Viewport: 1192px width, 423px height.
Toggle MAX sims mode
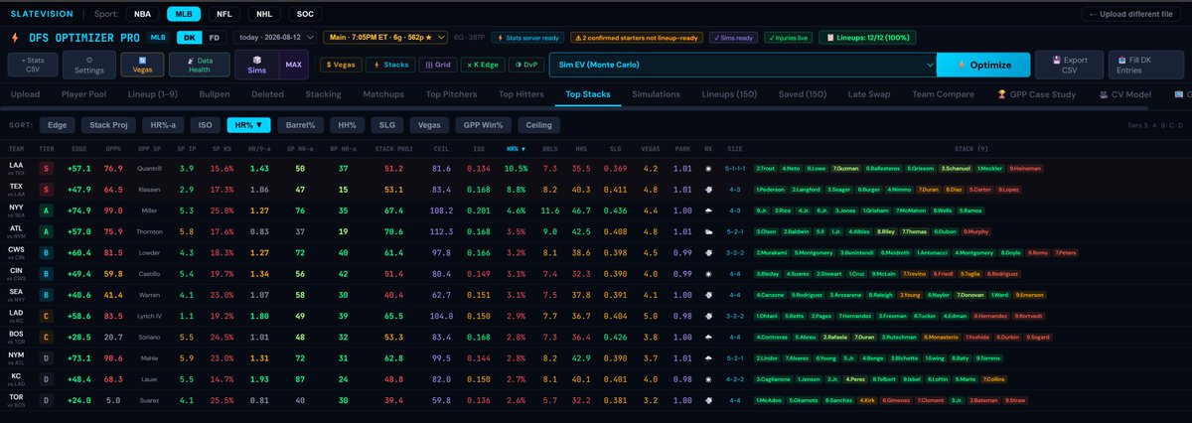[293, 65]
